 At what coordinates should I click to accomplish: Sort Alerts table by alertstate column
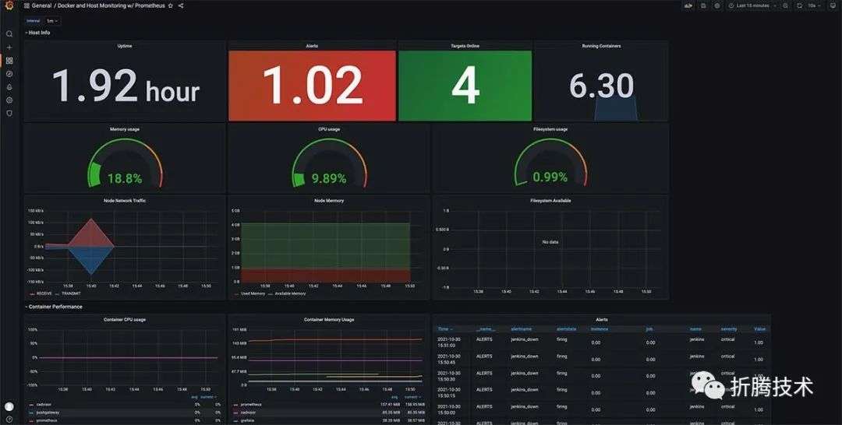[566, 329]
